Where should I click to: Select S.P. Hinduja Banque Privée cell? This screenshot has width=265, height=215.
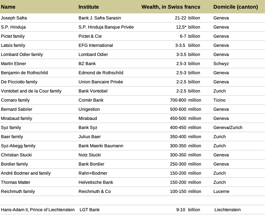click(106, 27)
